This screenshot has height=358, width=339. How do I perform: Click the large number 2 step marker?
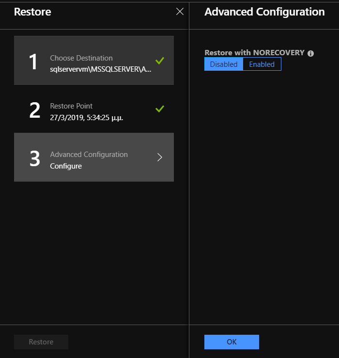(x=35, y=110)
